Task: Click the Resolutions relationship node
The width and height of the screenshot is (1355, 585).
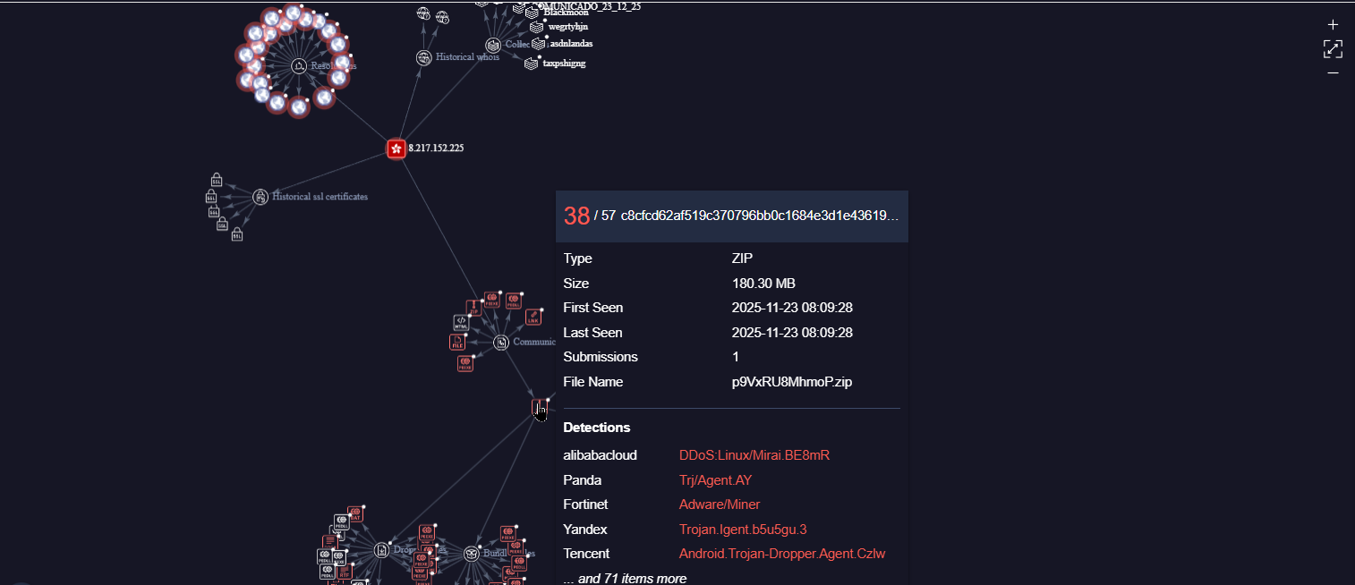Action: click(x=298, y=65)
